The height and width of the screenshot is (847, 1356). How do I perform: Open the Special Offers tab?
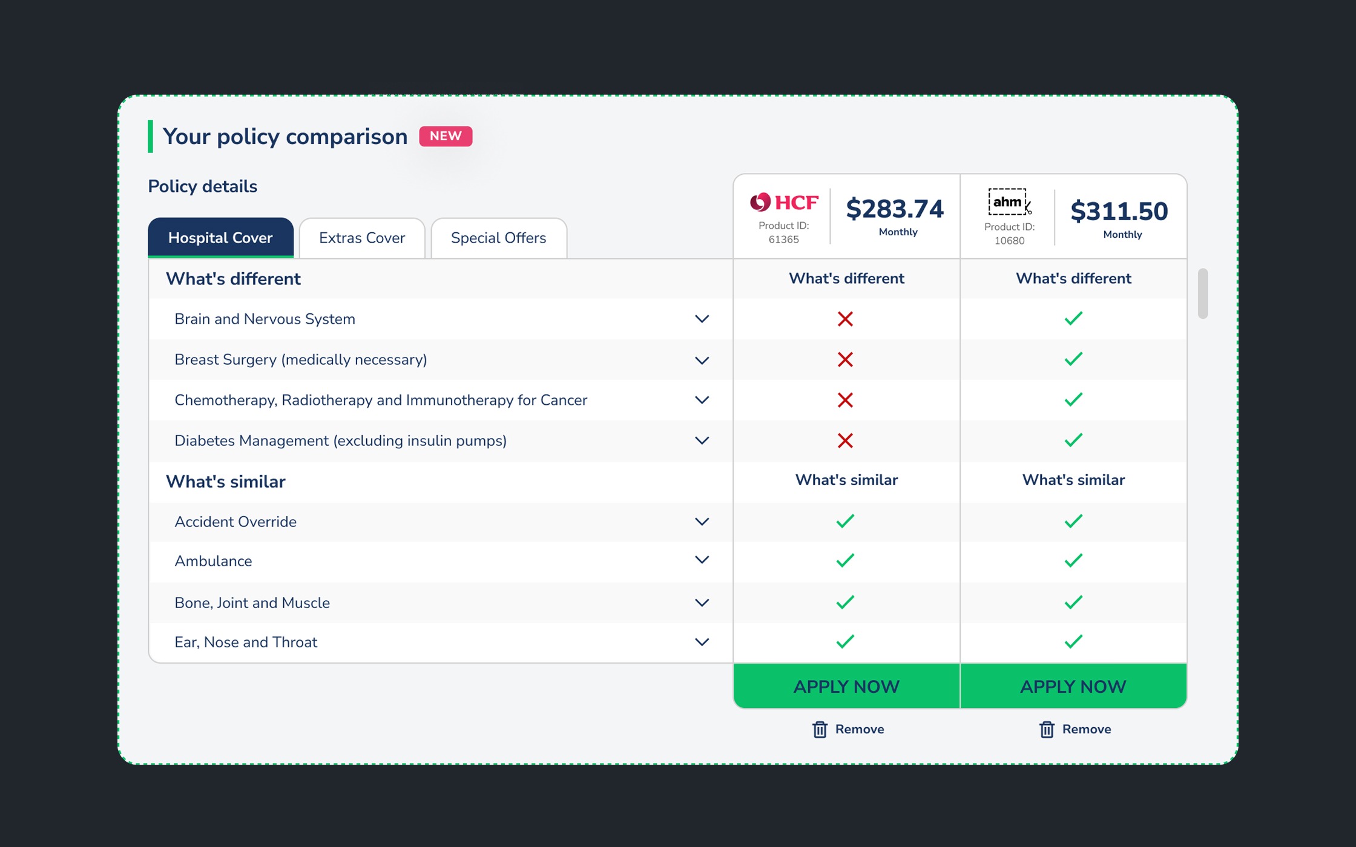498,238
